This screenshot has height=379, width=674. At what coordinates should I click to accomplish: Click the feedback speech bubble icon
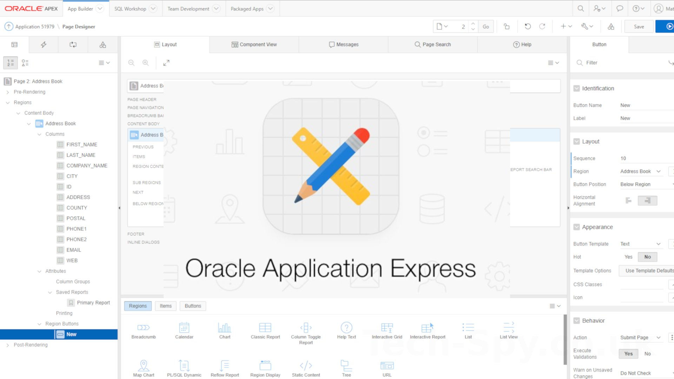pyautogui.click(x=620, y=8)
